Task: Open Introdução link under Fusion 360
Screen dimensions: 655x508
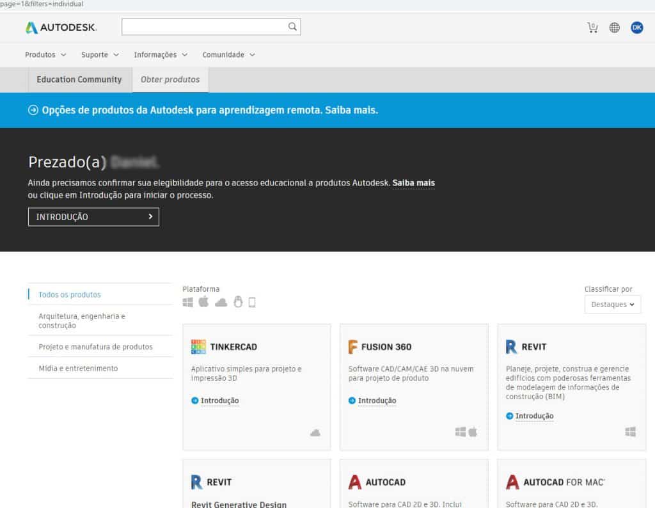Action: [379, 400]
